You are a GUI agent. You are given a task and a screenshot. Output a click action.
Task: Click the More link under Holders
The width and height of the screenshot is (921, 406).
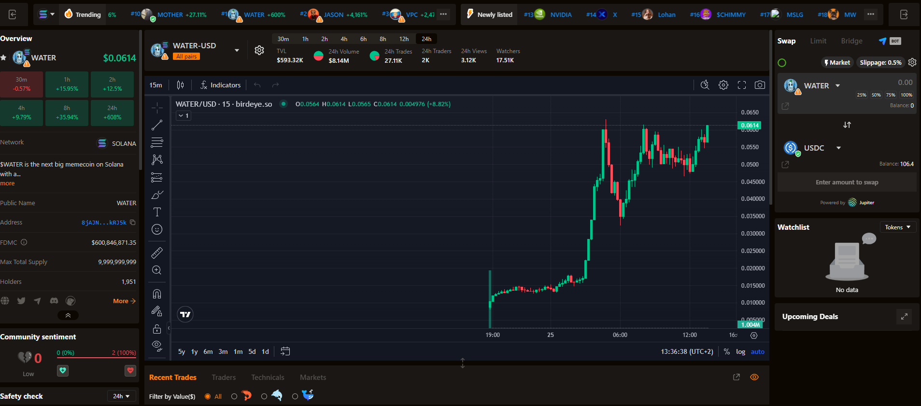[124, 301]
